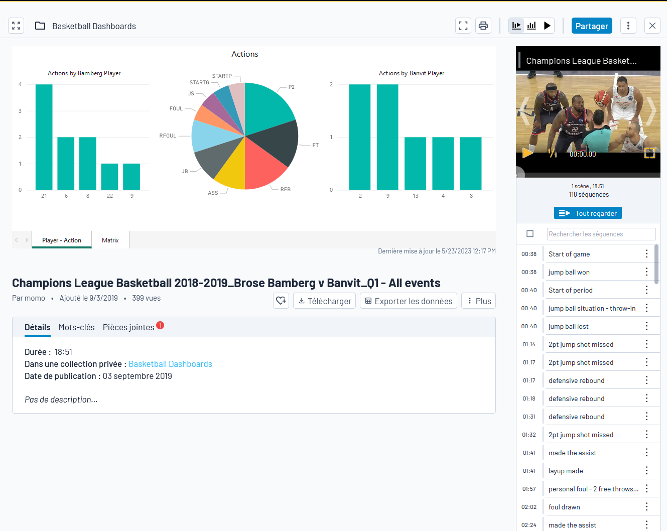Viewport: 667px width, 531px height.
Task: Select the video-only view mode
Action: coord(547,26)
